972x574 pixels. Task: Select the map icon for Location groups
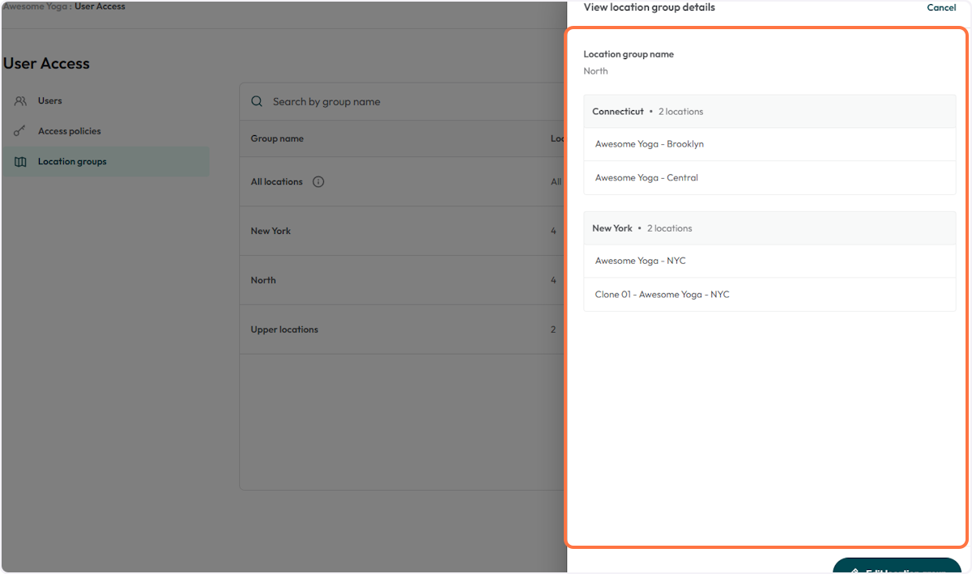(20, 161)
